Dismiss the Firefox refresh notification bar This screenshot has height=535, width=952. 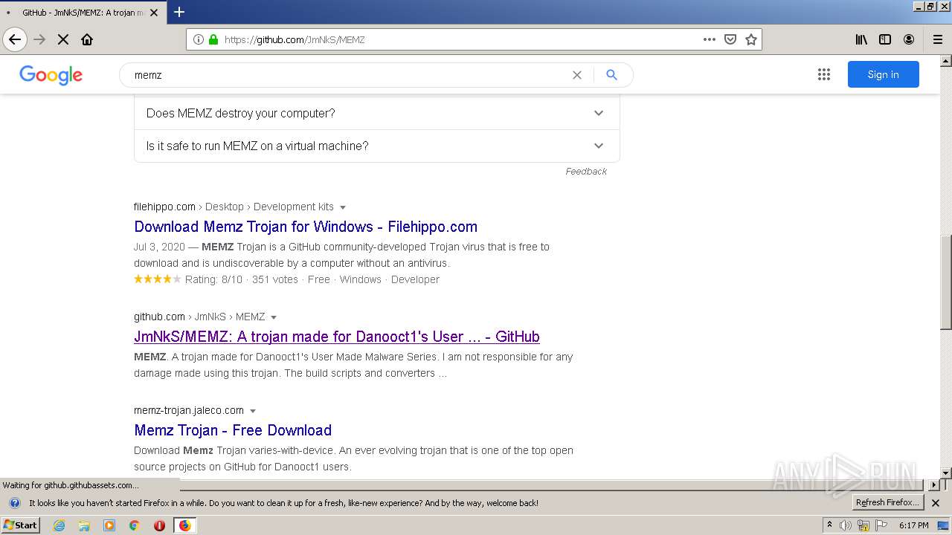936,503
